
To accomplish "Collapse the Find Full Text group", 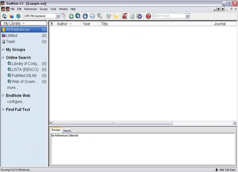I will [3, 109].
